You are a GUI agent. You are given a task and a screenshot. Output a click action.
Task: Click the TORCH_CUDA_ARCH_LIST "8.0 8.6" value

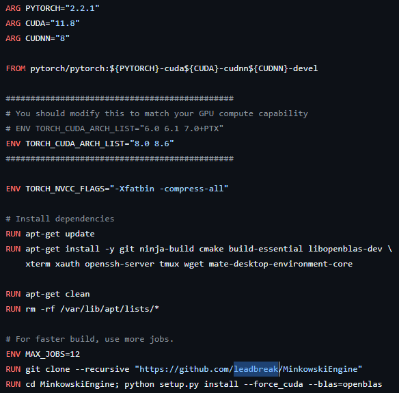(x=152, y=144)
